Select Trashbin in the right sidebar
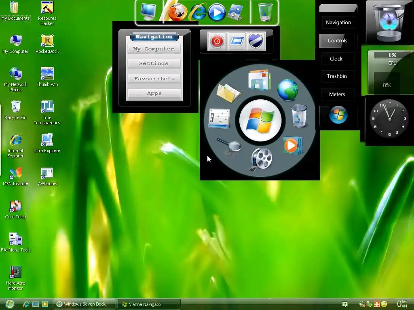This screenshot has height=310, width=414. (x=337, y=76)
